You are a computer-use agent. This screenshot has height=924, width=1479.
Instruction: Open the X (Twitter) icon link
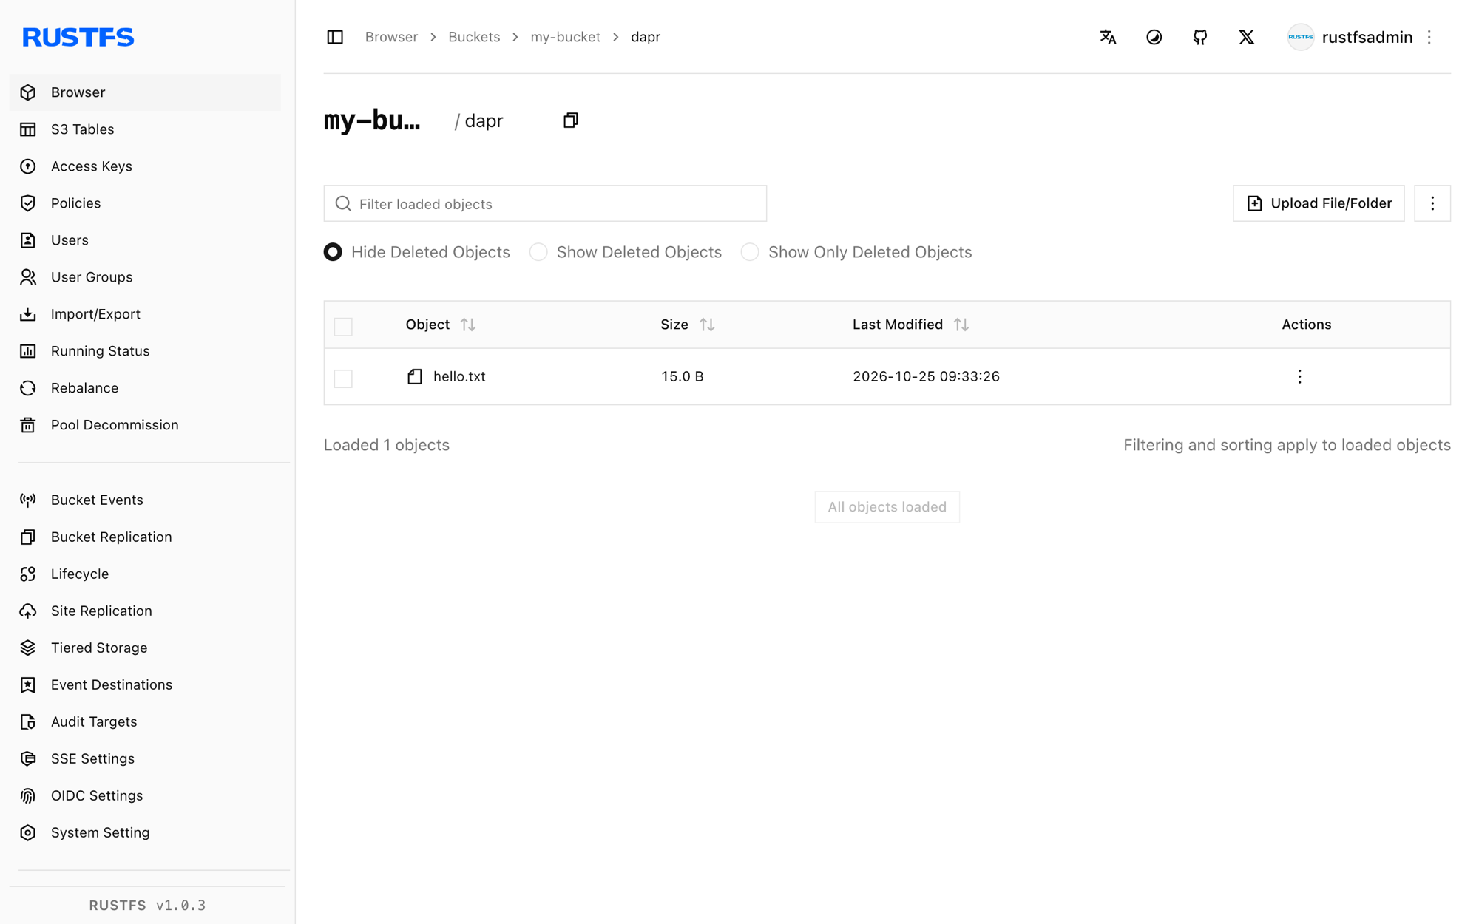tap(1247, 37)
